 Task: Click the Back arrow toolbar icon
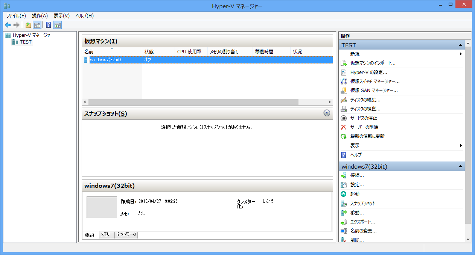[8, 25]
